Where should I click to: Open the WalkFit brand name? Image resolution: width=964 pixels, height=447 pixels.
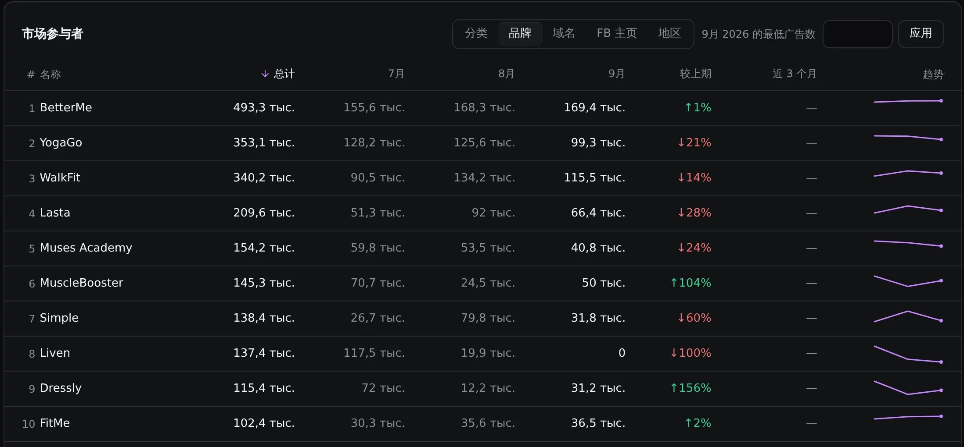click(60, 177)
